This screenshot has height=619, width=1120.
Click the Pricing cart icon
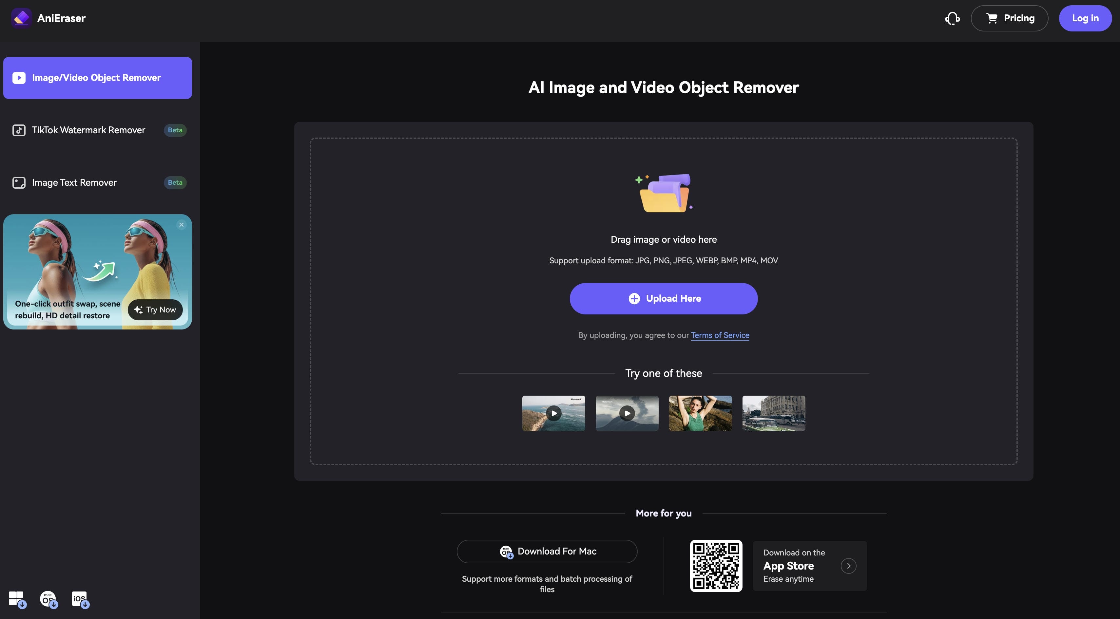tap(992, 18)
